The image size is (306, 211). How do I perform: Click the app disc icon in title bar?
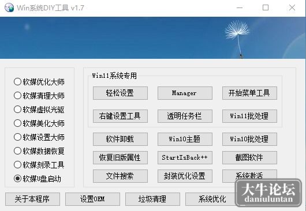click(9, 8)
